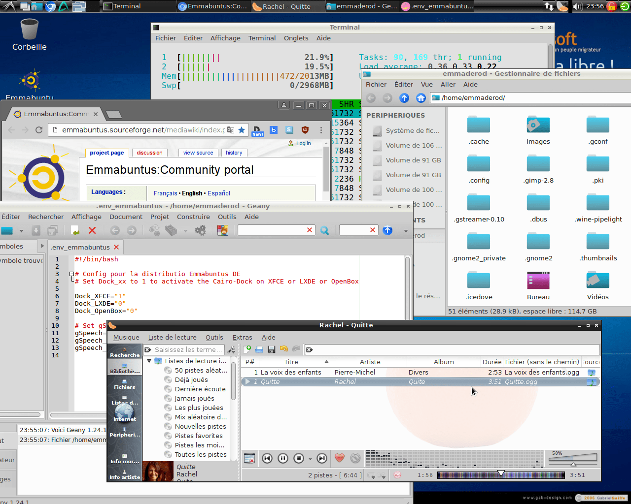
Task: Switch to the discussion tab on wiki
Action: click(x=149, y=153)
